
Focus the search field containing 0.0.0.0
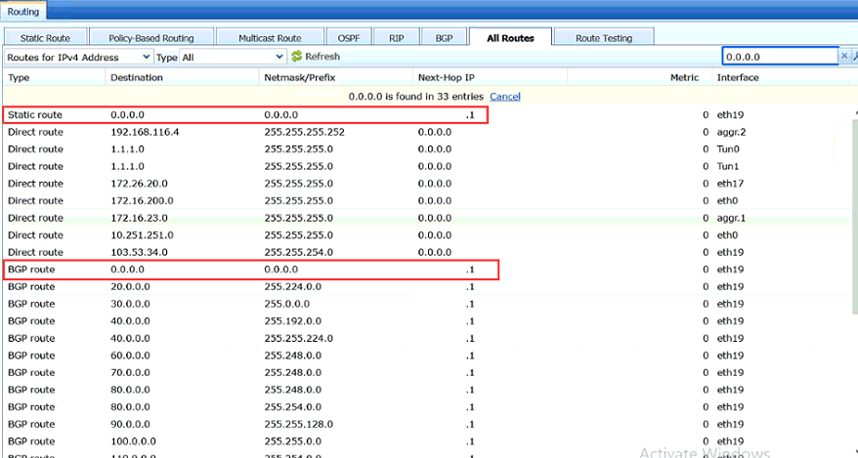780,57
